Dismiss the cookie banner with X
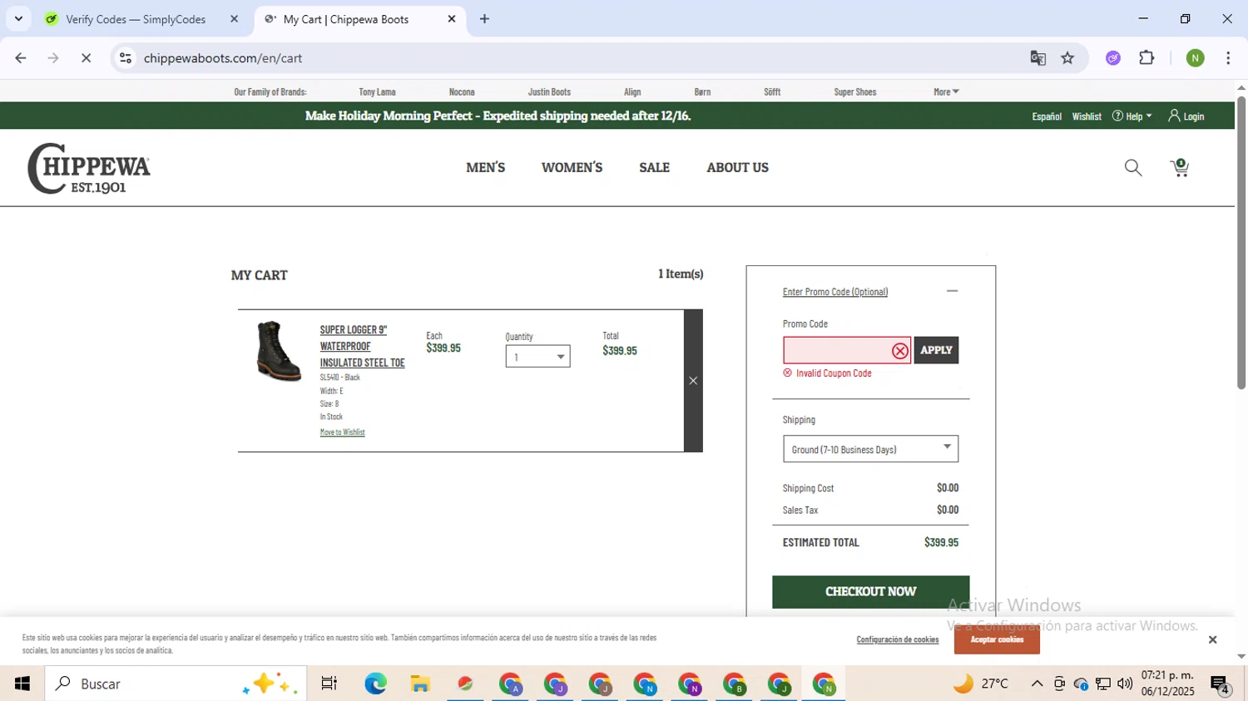The image size is (1248, 701). (x=1212, y=639)
